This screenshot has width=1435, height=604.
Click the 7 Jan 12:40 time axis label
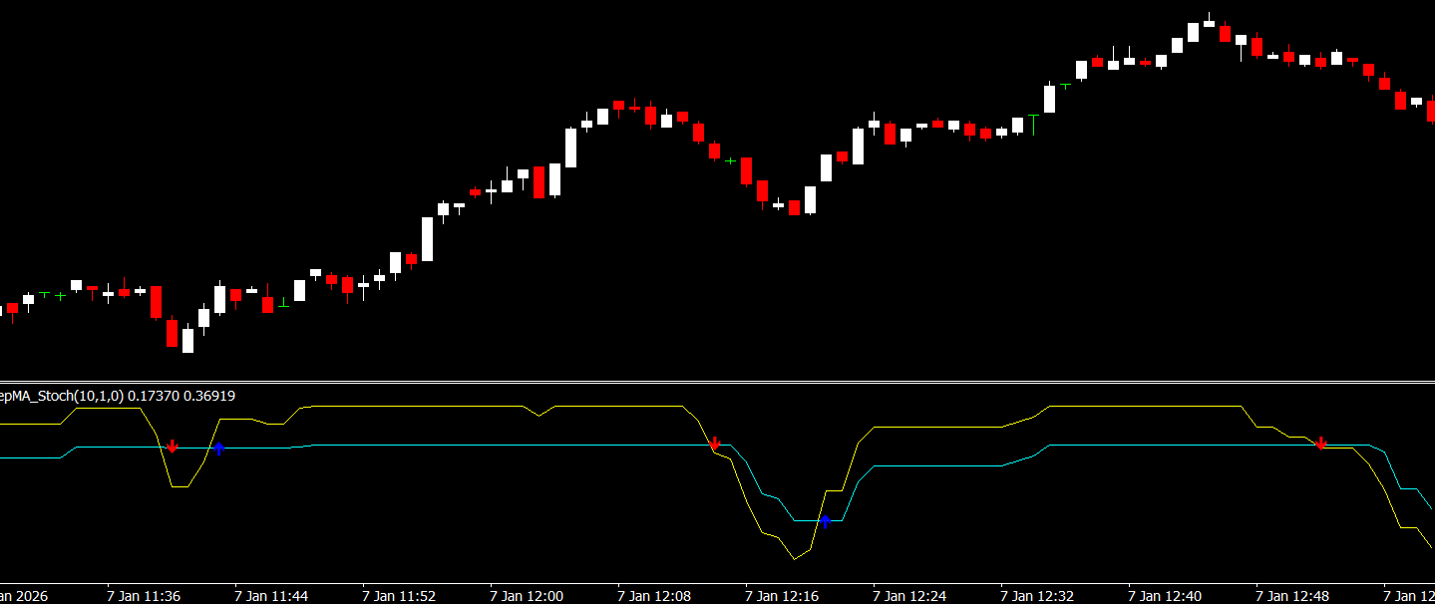click(x=1165, y=596)
